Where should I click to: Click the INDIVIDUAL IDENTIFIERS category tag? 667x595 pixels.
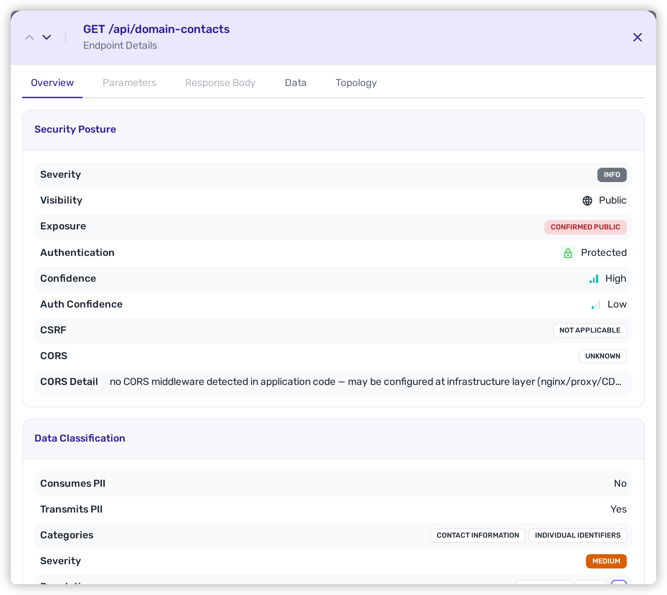coord(577,535)
